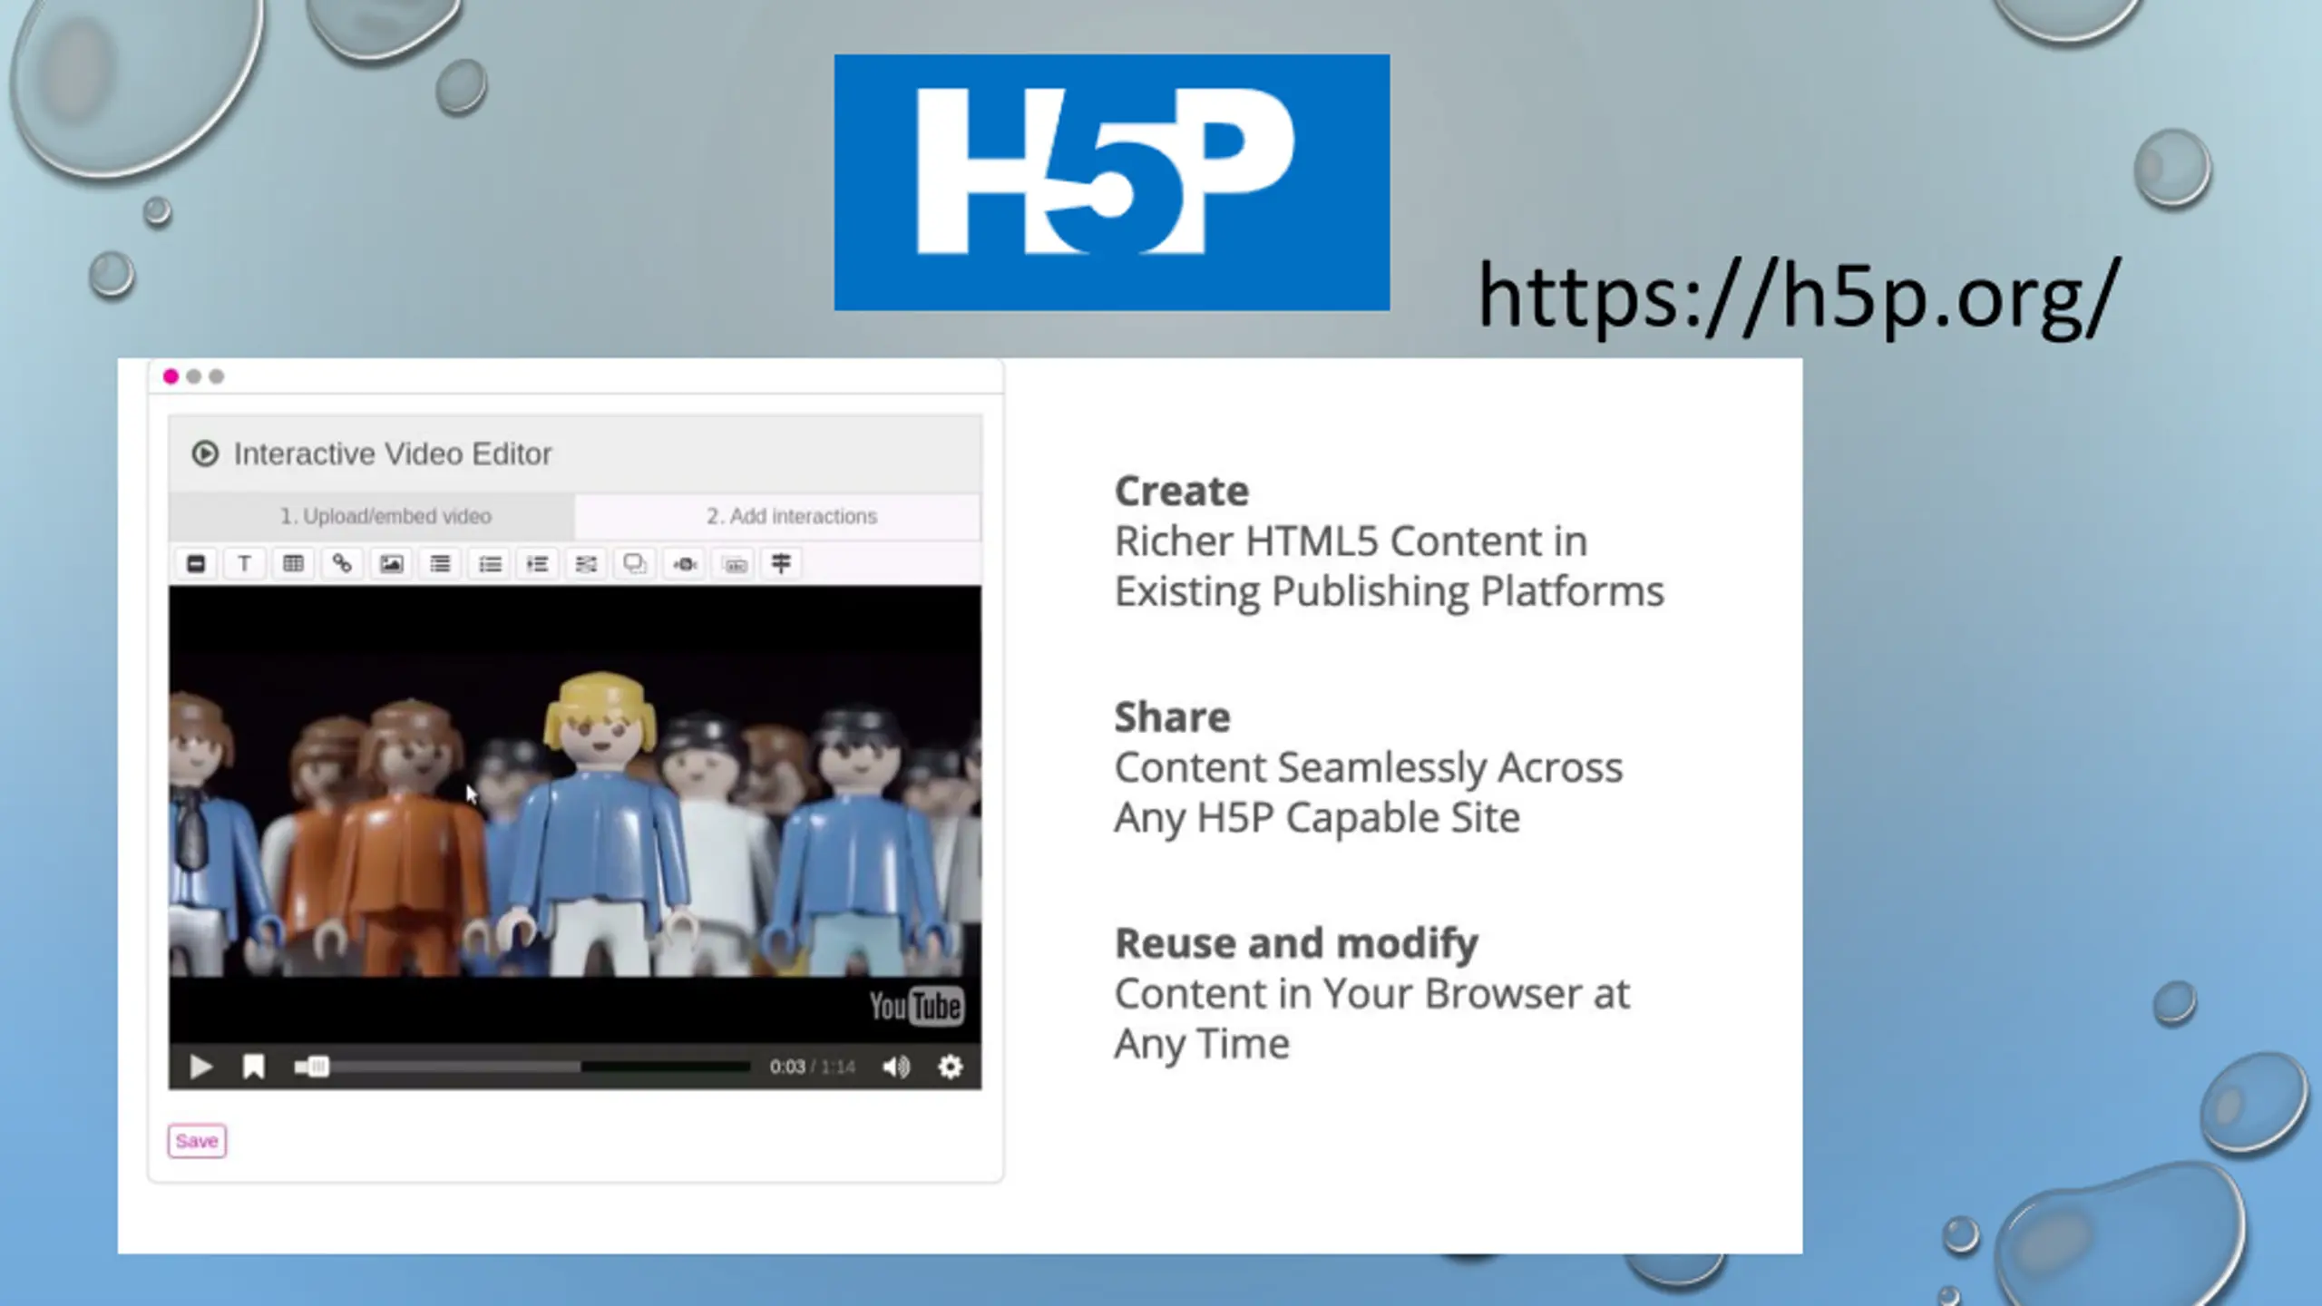Click the YouTube logo on the video

(916, 1006)
